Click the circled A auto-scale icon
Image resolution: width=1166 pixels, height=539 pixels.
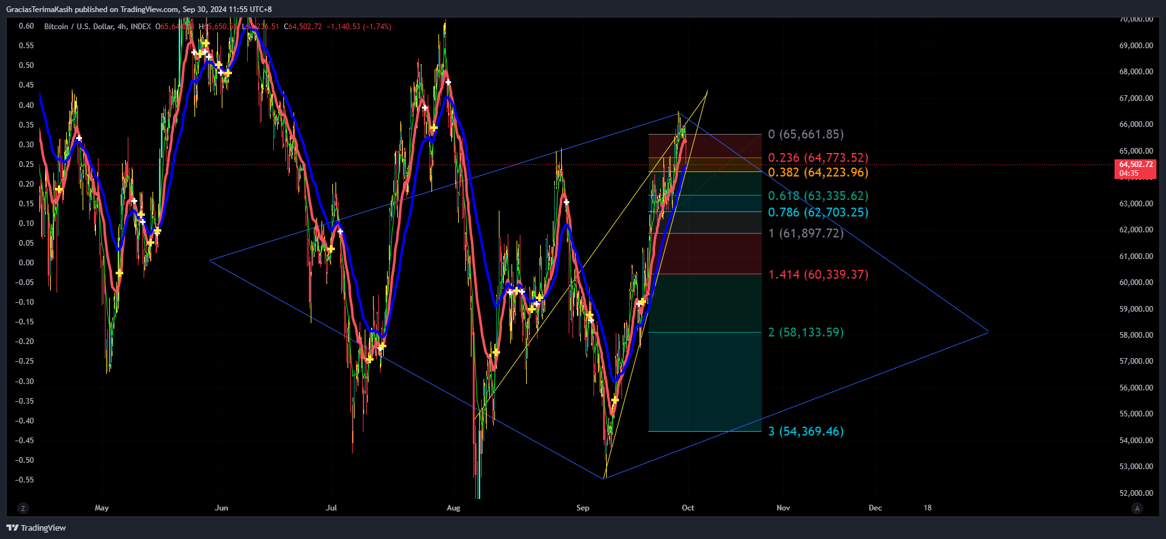[x=1137, y=508]
